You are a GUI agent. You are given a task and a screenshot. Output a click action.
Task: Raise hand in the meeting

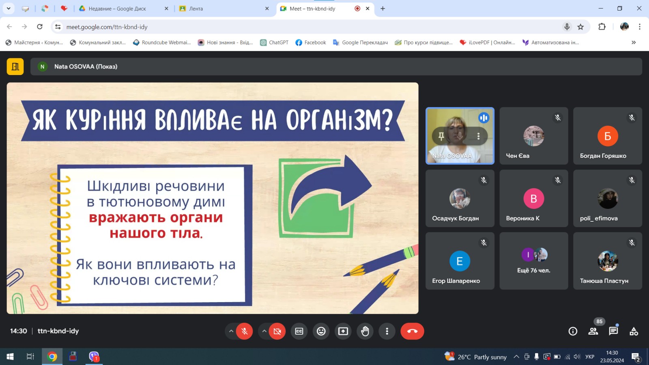365,331
